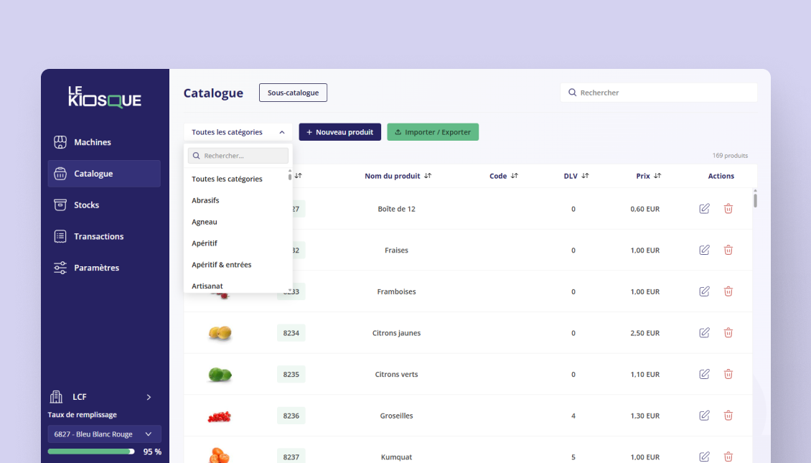Click product code 8234
The height and width of the screenshot is (463, 811).
291,332
